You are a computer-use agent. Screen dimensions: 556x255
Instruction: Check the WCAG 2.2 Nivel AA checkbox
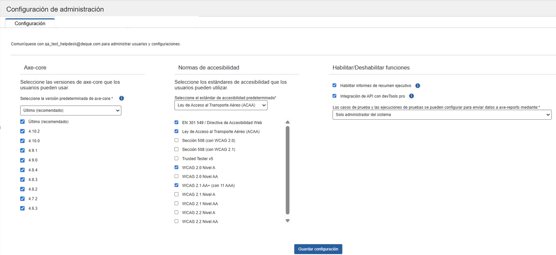(x=177, y=221)
